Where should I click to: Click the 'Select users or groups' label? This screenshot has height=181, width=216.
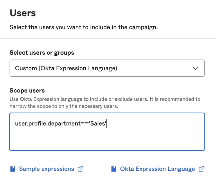[42, 53]
